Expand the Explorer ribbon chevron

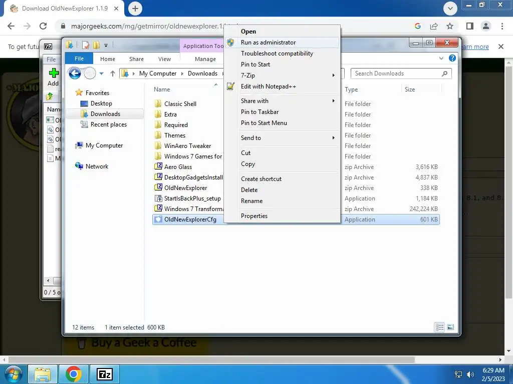[x=441, y=58]
